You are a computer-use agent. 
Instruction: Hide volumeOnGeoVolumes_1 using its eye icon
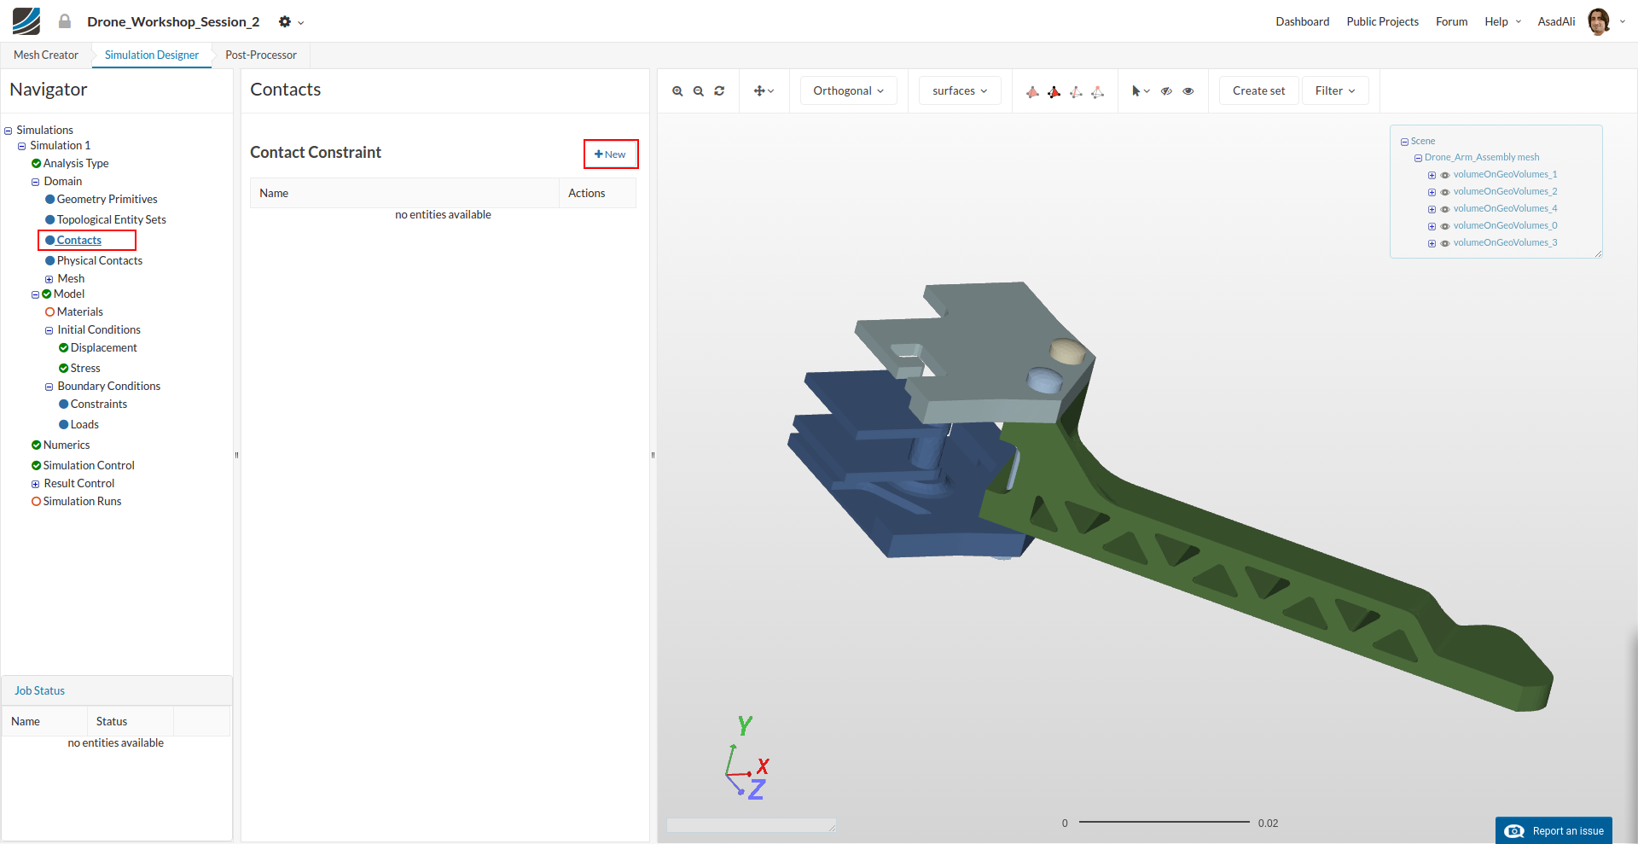[1445, 175]
